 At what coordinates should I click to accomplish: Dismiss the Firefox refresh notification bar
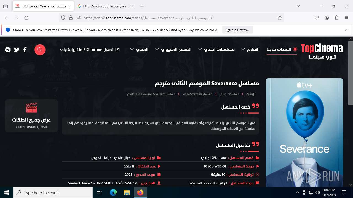(346, 30)
